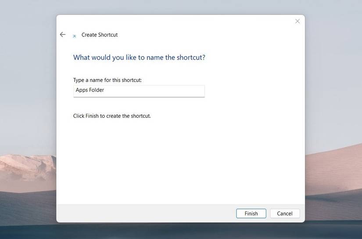Click the text 'Click Finish to create the shortcut.'

click(x=112, y=116)
